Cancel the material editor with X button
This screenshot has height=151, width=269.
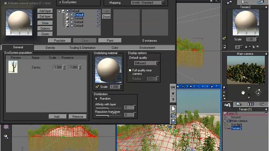point(173,94)
